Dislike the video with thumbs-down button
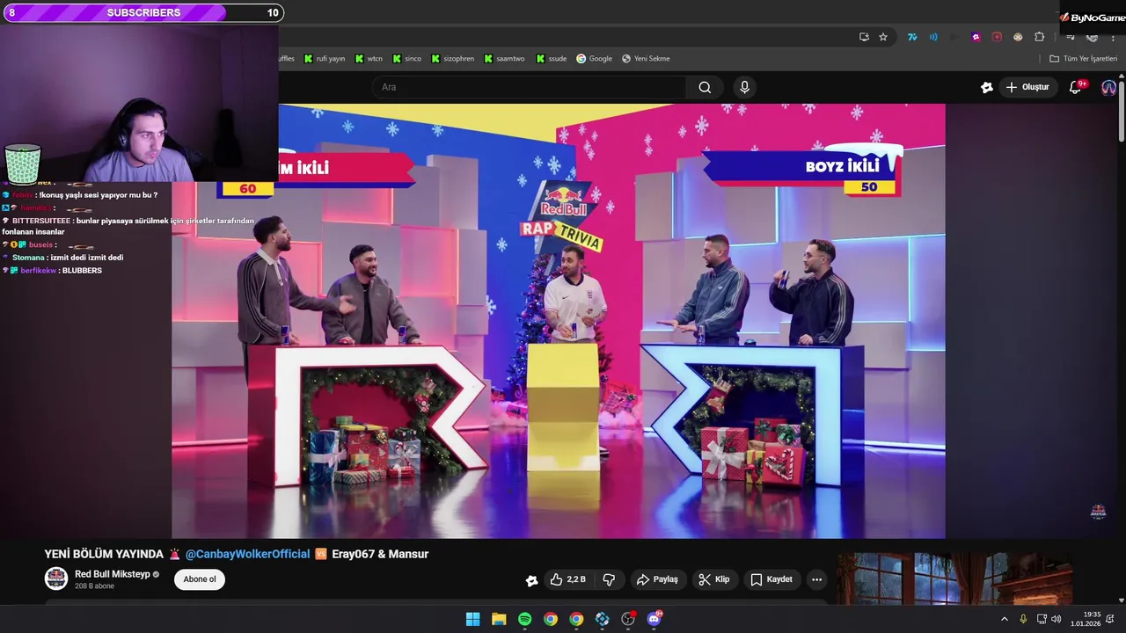The image size is (1126, 633). [x=609, y=579]
